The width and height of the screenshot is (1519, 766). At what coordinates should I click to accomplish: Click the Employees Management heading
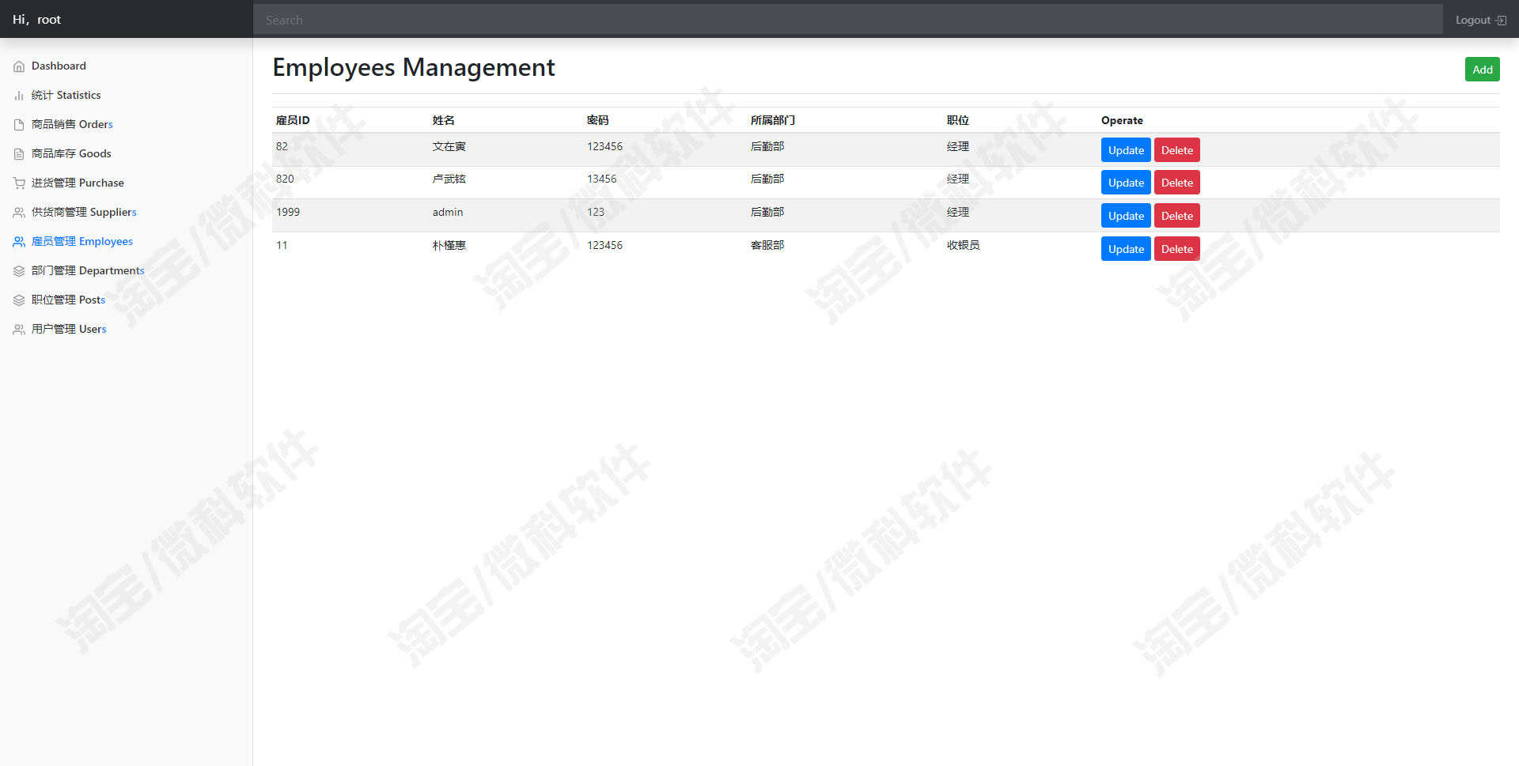click(x=414, y=68)
